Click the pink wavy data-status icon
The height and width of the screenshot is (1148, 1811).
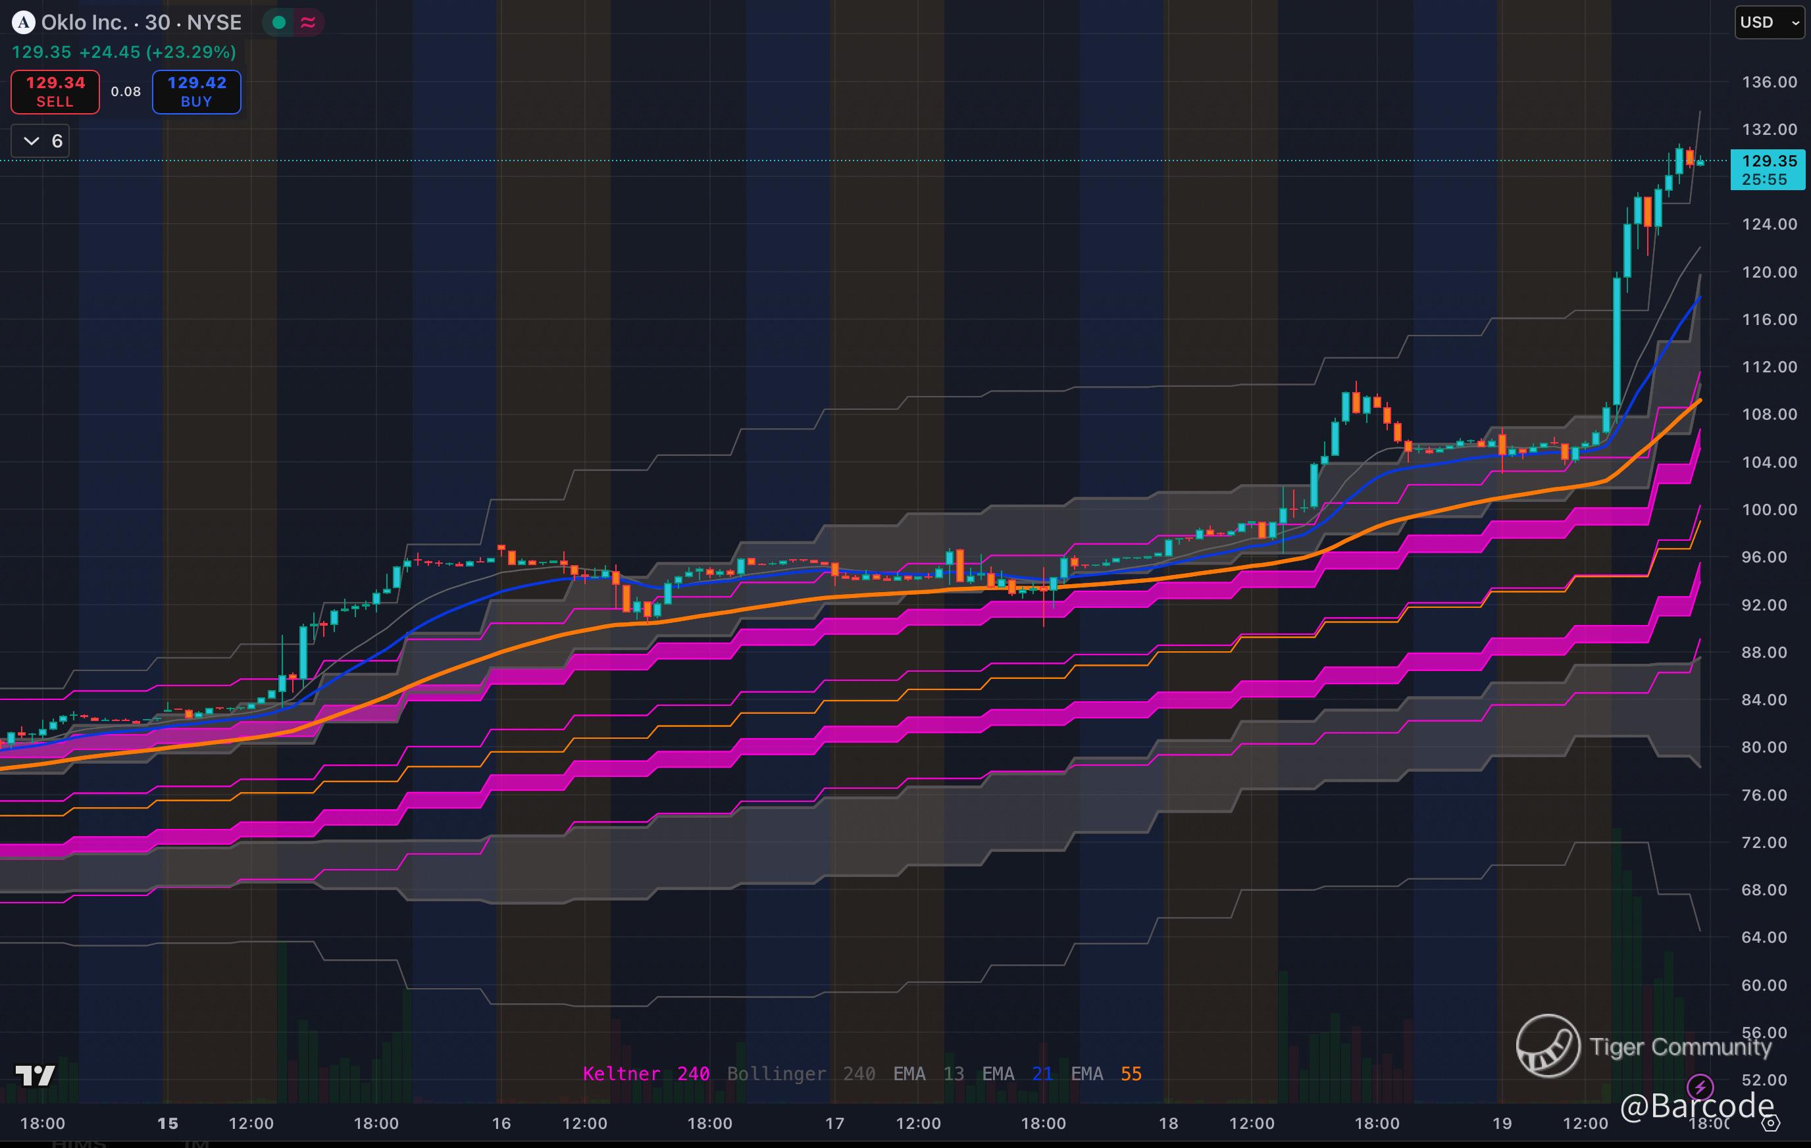[307, 22]
